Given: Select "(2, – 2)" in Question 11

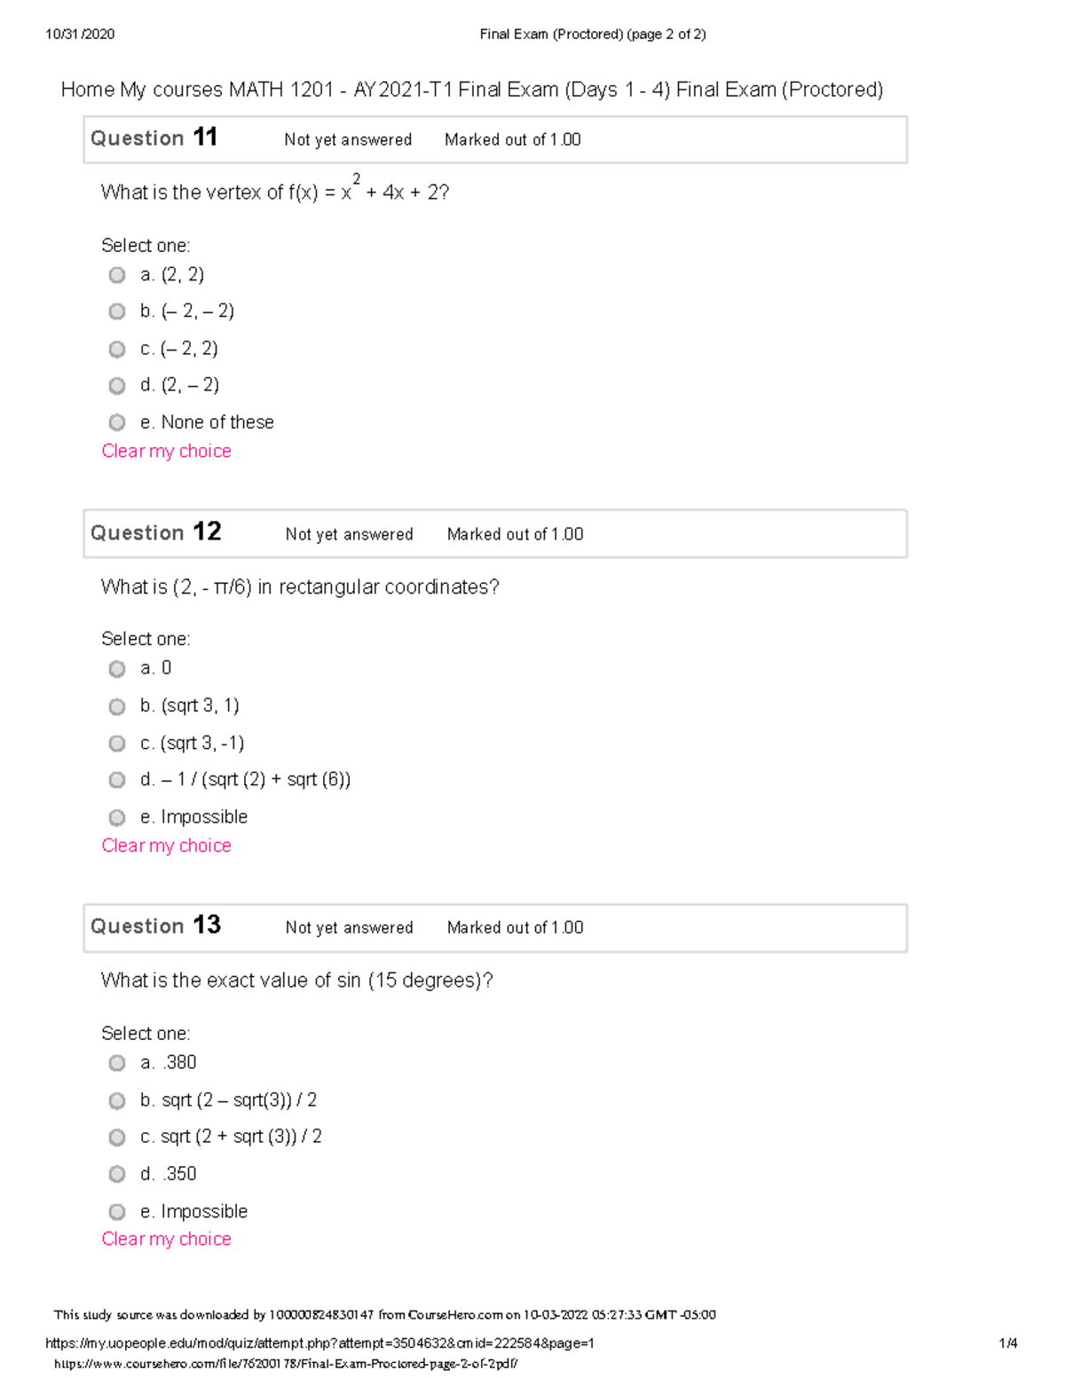Looking at the screenshot, I should click(116, 385).
